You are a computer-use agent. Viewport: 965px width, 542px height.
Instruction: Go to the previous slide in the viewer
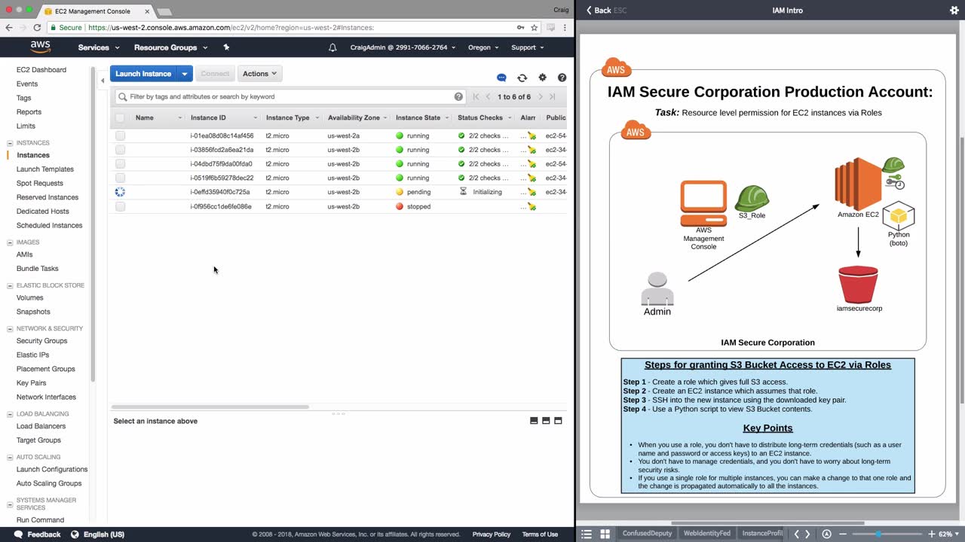click(796, 534)
